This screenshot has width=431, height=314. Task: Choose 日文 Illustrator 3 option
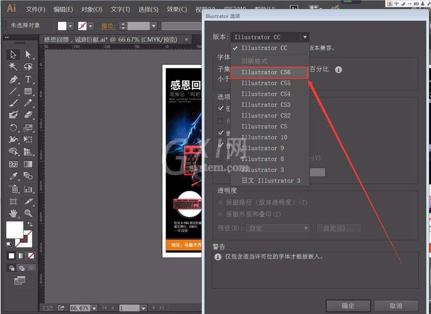coord(270,181)
